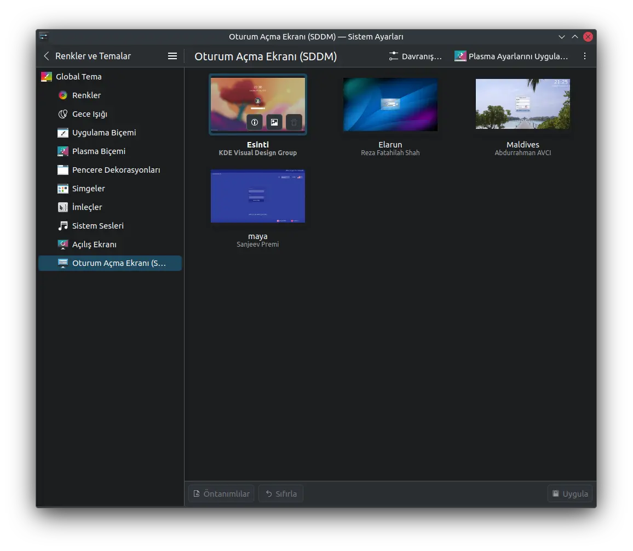The width and height of the screenshot is (633, 551).
Task: Click author text Reza Fatahilah Shah
Action: point(390,153)
